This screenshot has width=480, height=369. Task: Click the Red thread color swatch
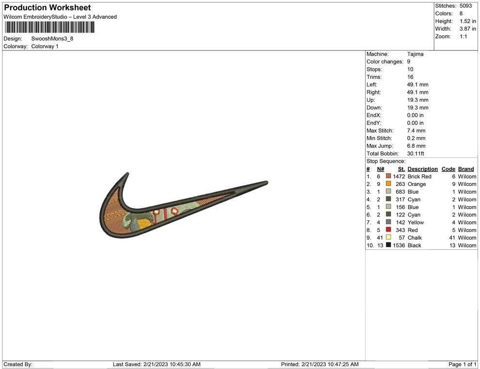388,230
